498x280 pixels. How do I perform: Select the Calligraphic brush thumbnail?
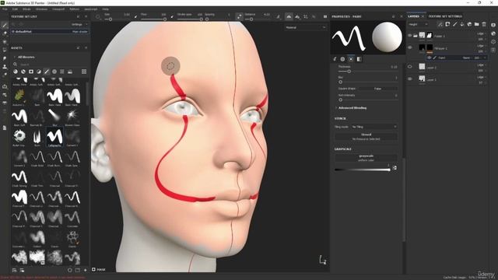[x=54, y=137]
